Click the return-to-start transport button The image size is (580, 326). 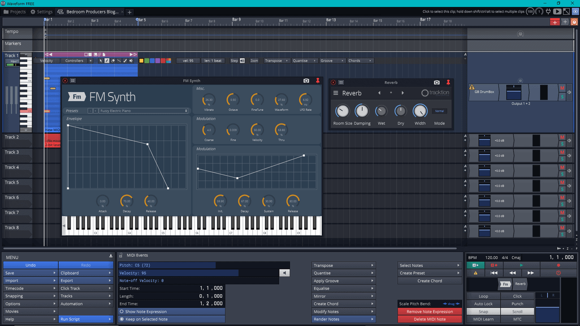pos(493,273)
